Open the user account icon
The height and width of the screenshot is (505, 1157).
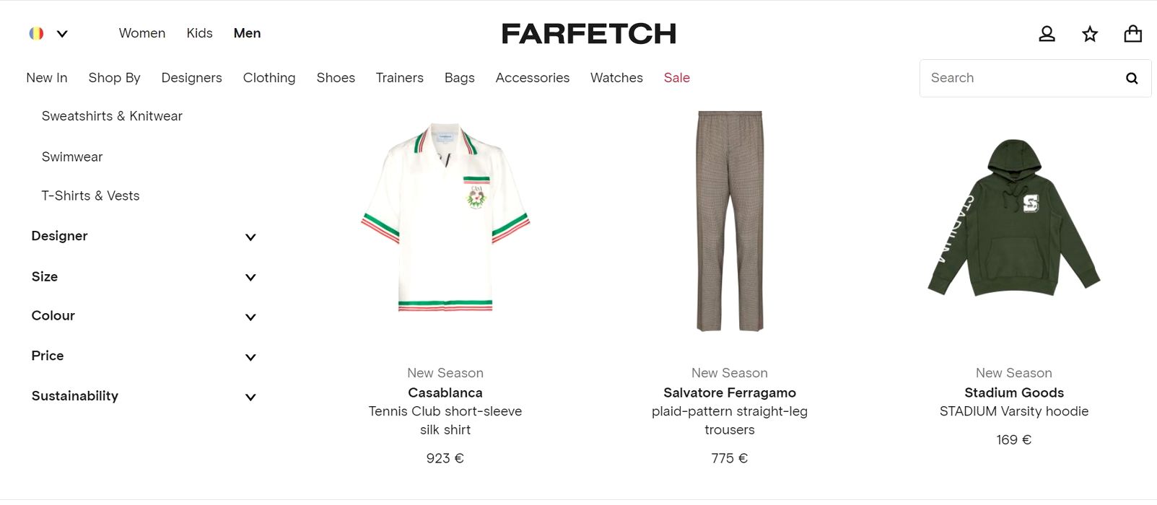coord(1047,34)
